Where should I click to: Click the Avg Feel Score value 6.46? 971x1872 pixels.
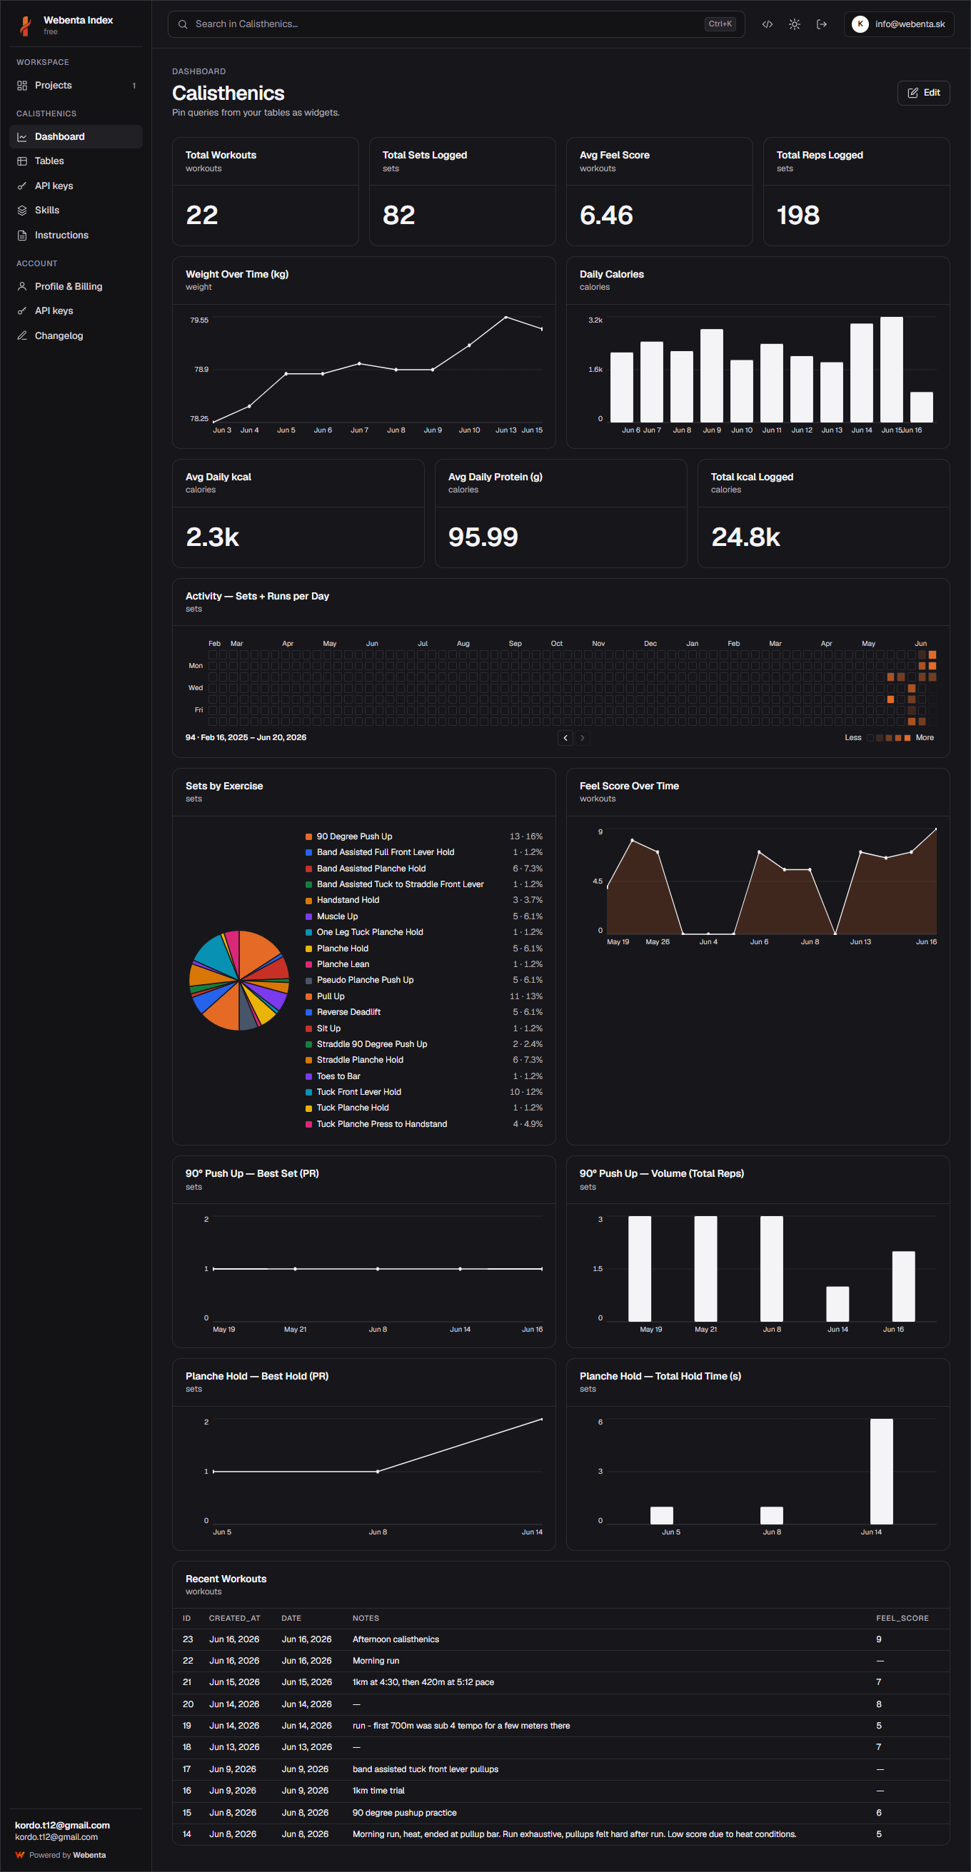(x=606, y=215)
